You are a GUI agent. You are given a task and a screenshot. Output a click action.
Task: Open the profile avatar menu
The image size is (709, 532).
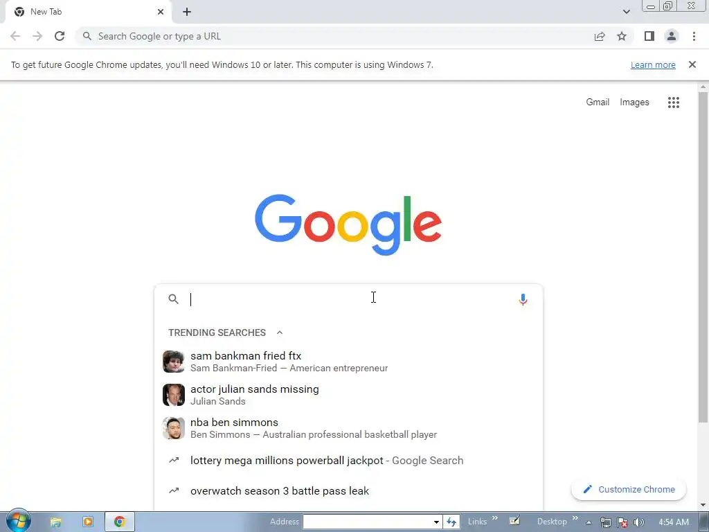[672, 36]
